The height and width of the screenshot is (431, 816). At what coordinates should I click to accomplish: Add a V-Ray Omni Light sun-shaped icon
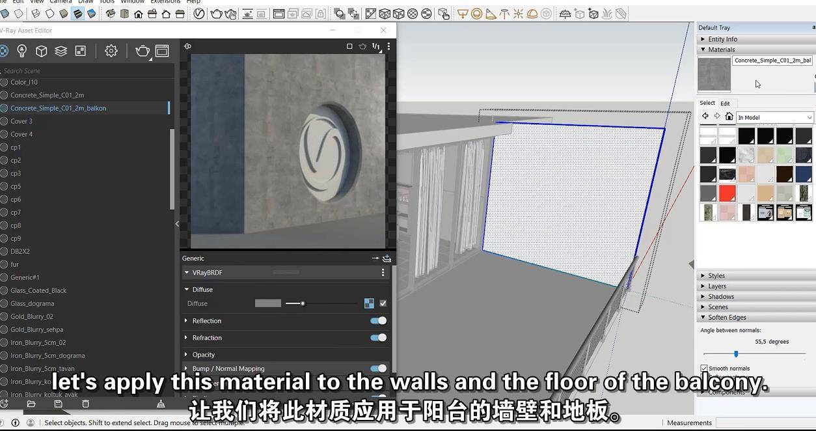coord(519,14)
